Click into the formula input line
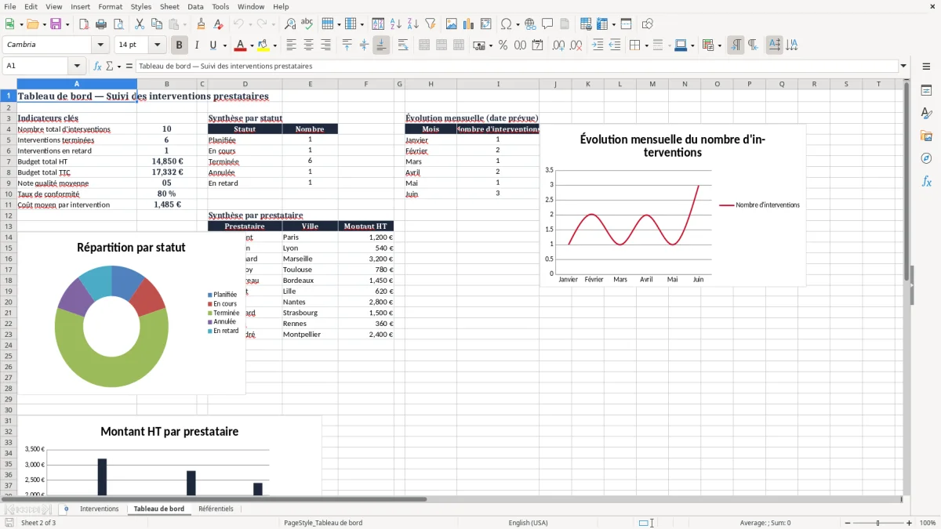Viewport: 941px width, 529px height. point(516,67)
